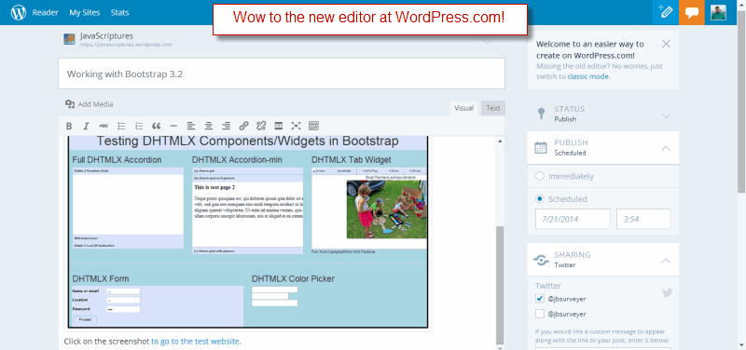Toggle the kitchen sink toolbar

coord(313,126)
